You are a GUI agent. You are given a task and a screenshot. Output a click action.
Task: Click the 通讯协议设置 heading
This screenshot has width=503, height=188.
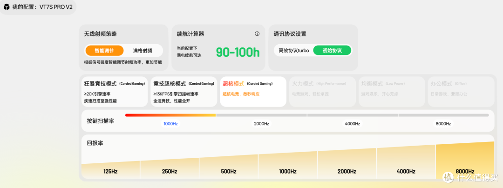coord(290,34)
